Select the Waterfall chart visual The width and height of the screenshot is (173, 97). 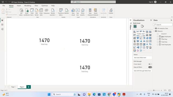135,38
